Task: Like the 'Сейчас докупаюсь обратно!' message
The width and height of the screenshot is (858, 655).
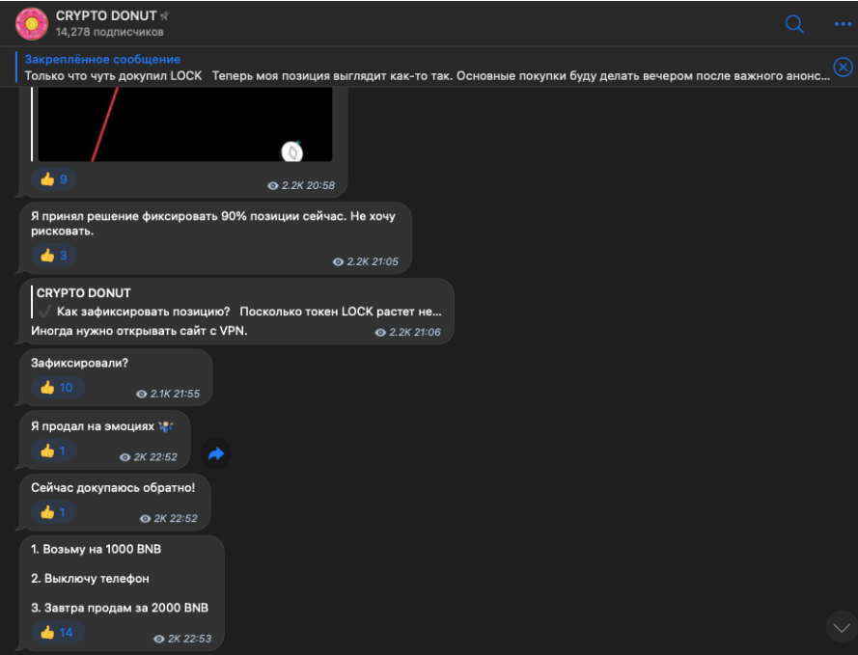Action: (53, 512)
